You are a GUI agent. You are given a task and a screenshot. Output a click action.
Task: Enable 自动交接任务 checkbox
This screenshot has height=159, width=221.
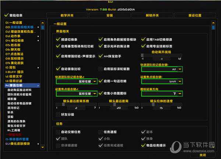(58, 132)
